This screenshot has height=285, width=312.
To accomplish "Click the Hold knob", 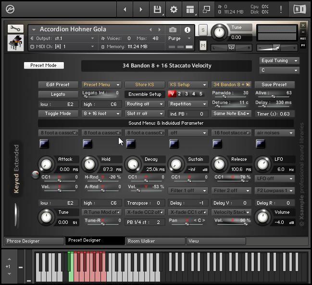I will (89, 165).
